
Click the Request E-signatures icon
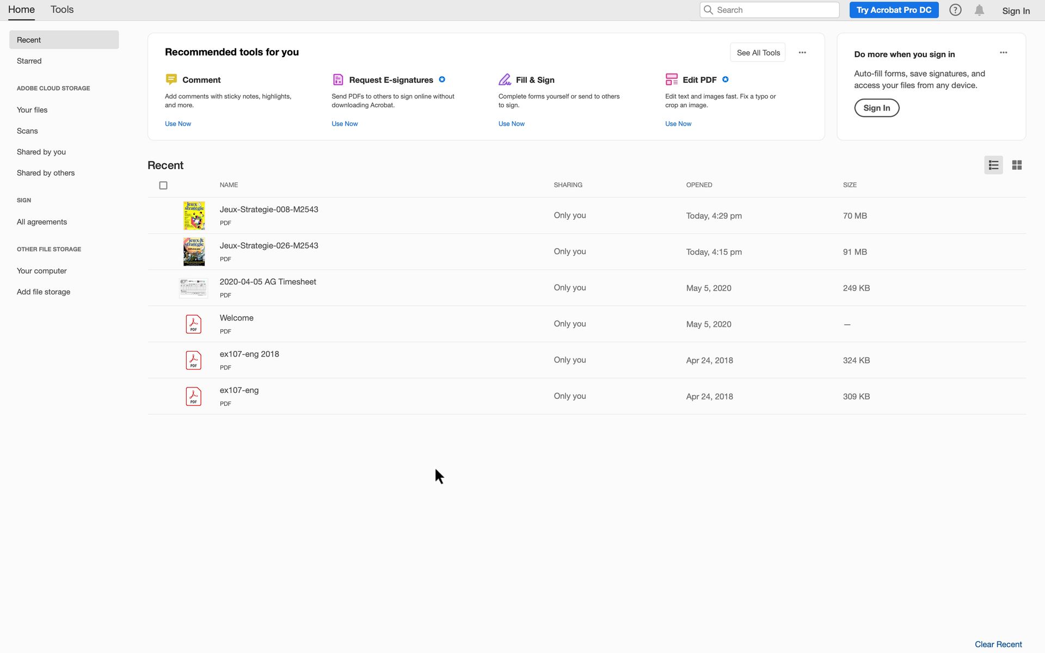(337, 80)
